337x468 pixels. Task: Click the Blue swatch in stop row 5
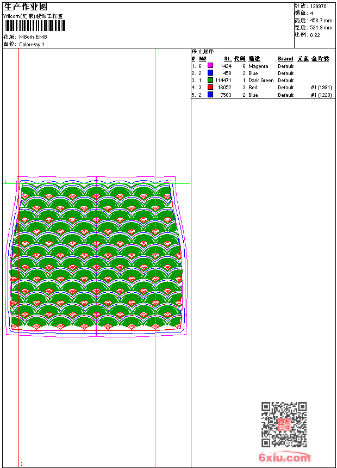210,95
